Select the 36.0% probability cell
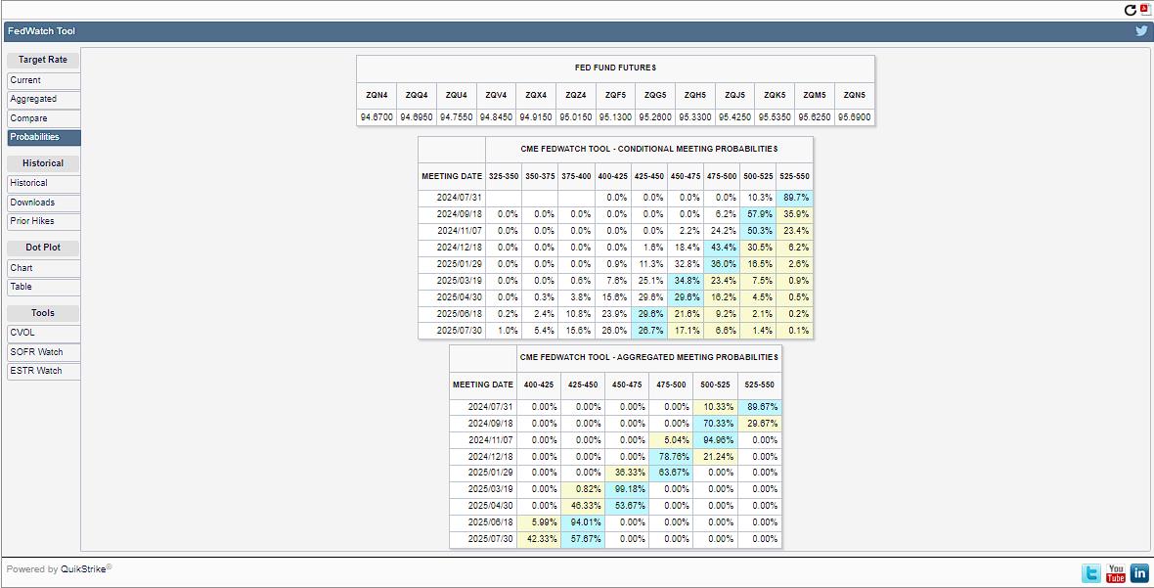This screenshot has width=1154, height=588. 722,264
